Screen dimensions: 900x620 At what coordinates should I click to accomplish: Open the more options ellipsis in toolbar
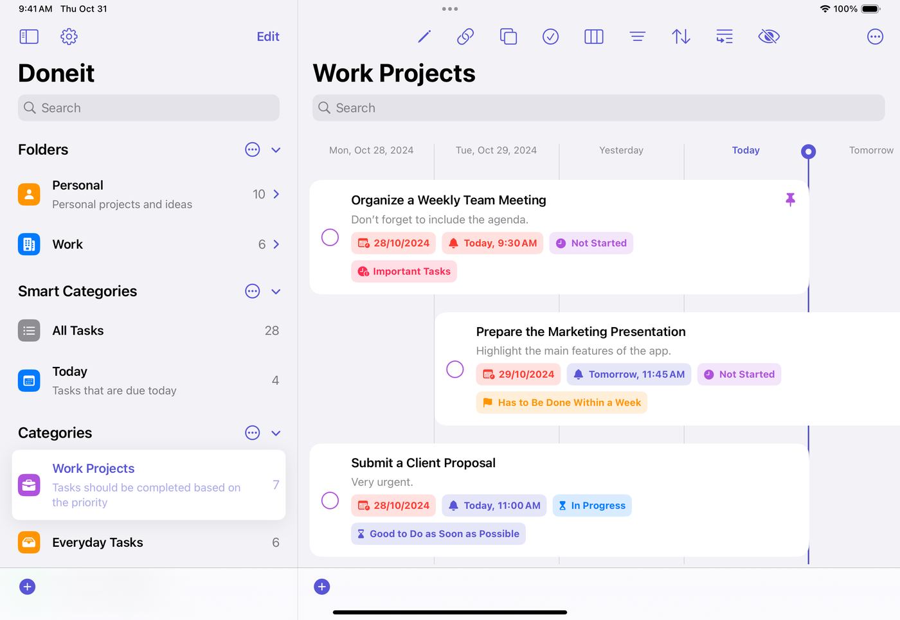pyautogui.click(x=875, y=37)
